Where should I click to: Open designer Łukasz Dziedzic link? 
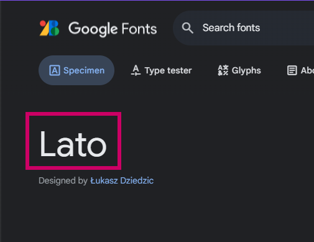pos(122,180)
